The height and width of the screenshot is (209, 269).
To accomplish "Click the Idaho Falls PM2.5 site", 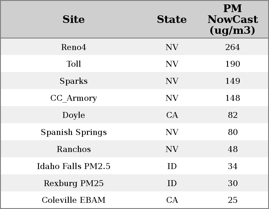I will [73, 166].
